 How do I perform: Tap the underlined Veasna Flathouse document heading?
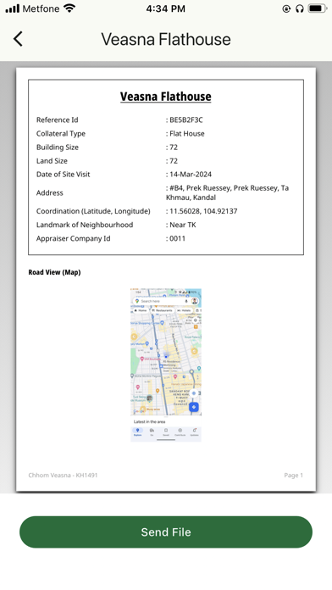point(166,97)
